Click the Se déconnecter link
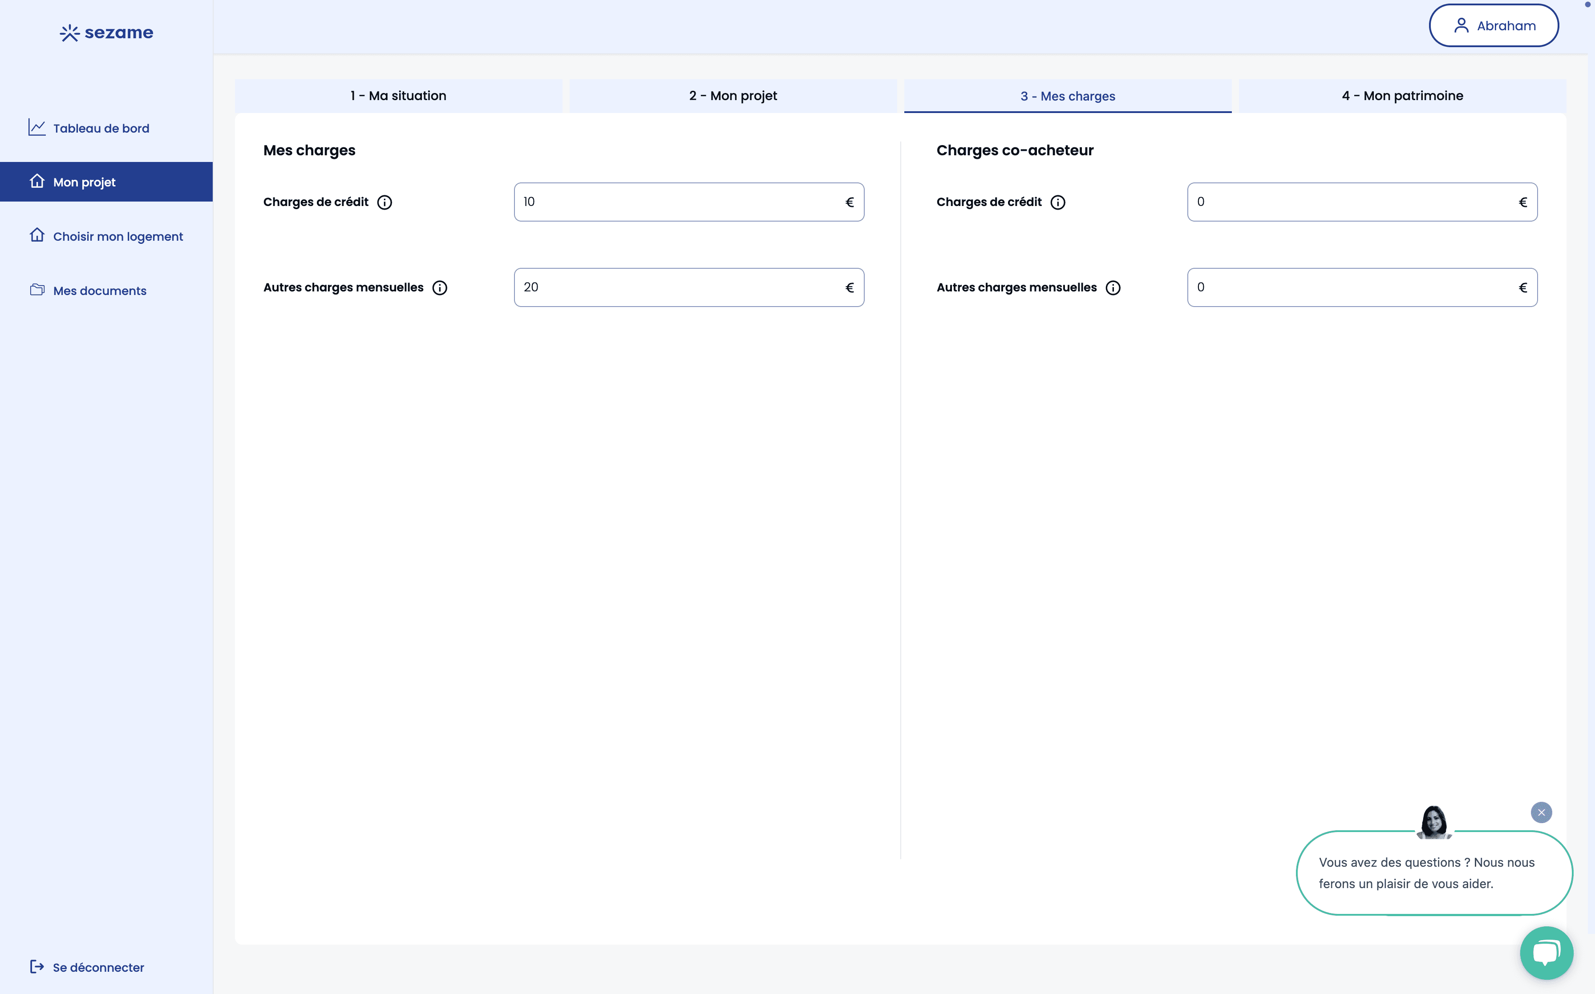 click(97, 966)
